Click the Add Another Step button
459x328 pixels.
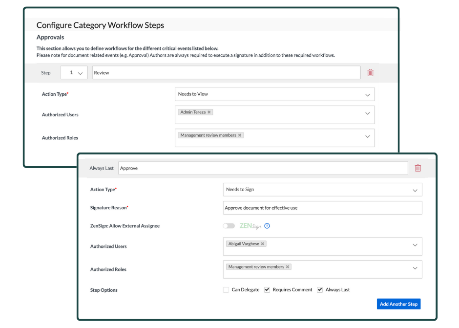[398, 304]
